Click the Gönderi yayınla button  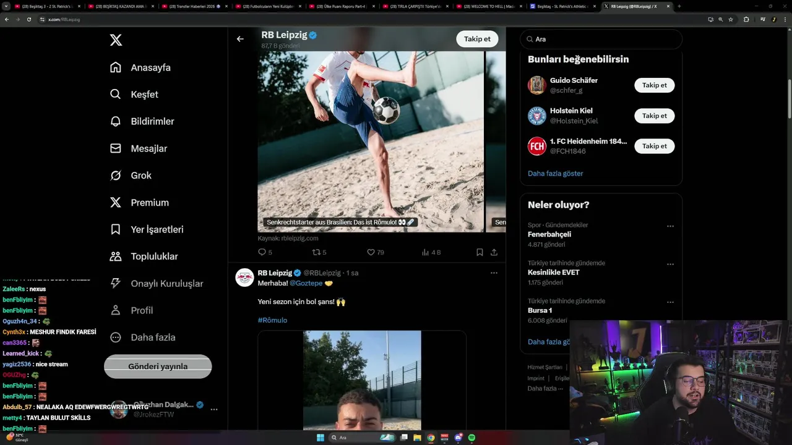pyautogui.click(x=158, y=367)
